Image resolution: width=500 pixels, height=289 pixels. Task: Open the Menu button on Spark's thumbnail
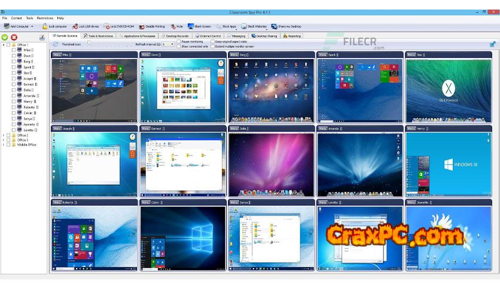[x=323, y=55]
